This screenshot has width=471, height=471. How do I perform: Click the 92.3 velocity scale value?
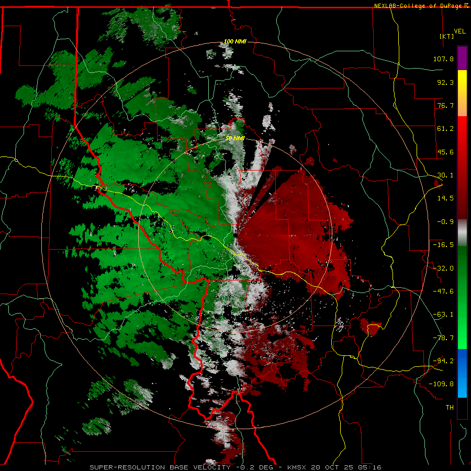[445, 82]
